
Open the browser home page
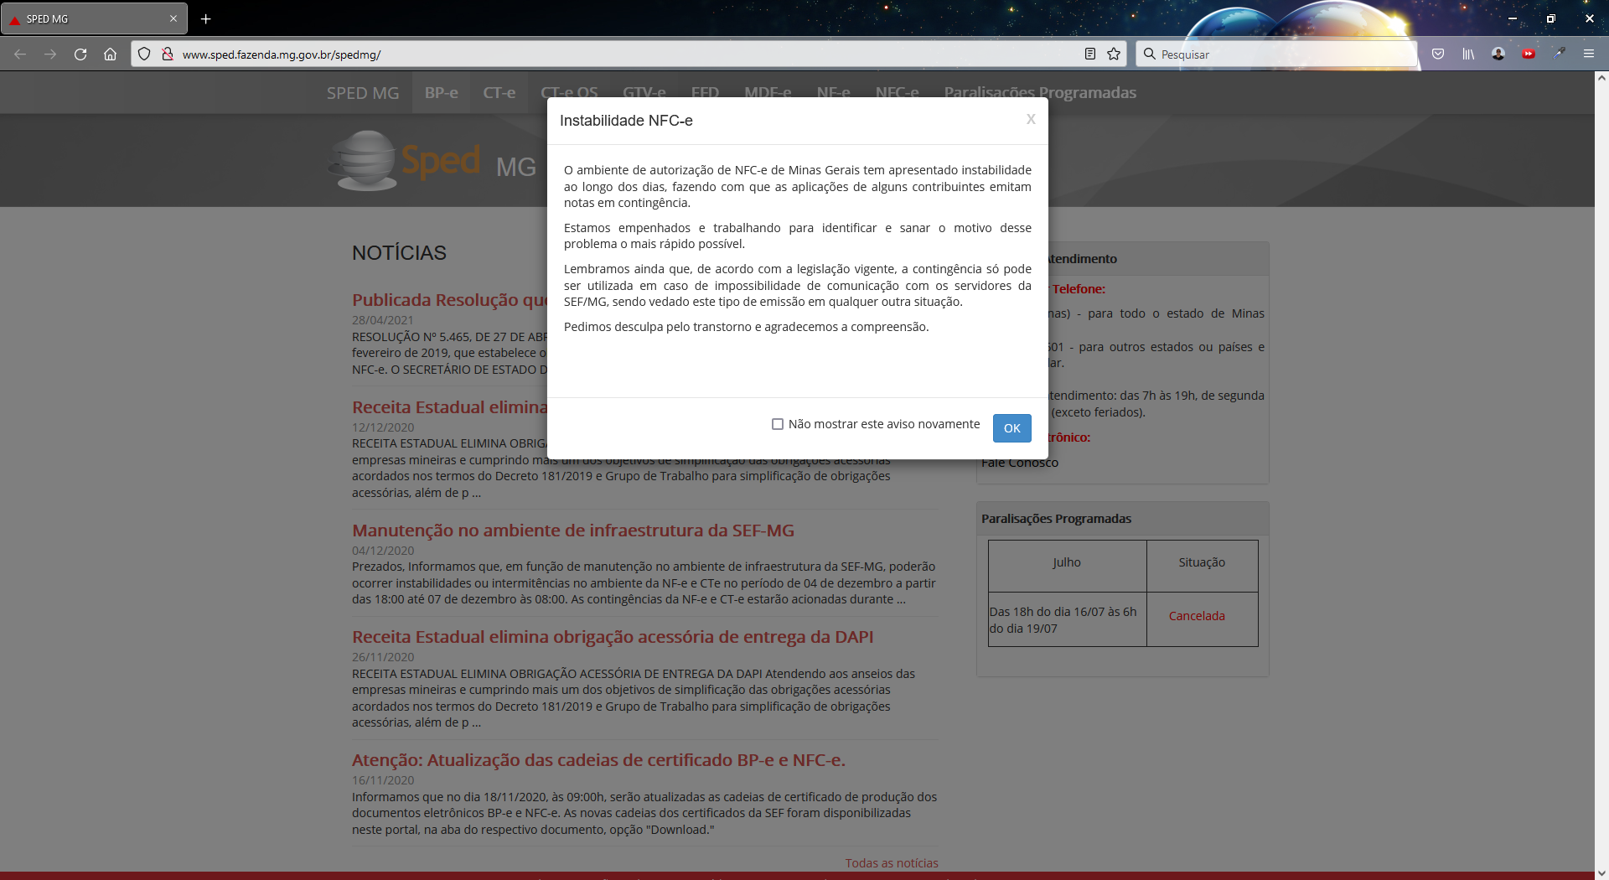110,54
